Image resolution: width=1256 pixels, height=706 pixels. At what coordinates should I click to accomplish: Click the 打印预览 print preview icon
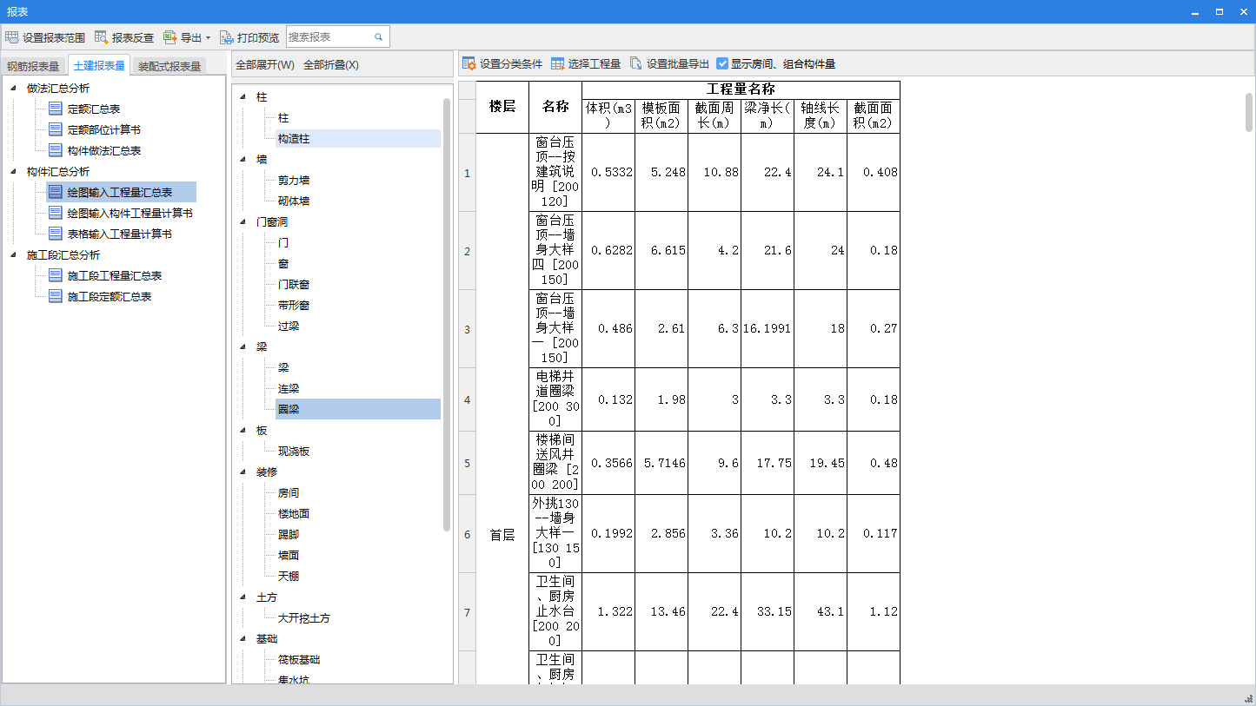(227, 37)
